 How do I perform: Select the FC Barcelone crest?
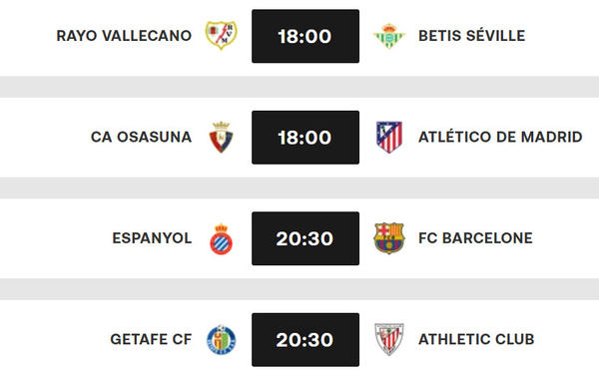coord(389,238)
